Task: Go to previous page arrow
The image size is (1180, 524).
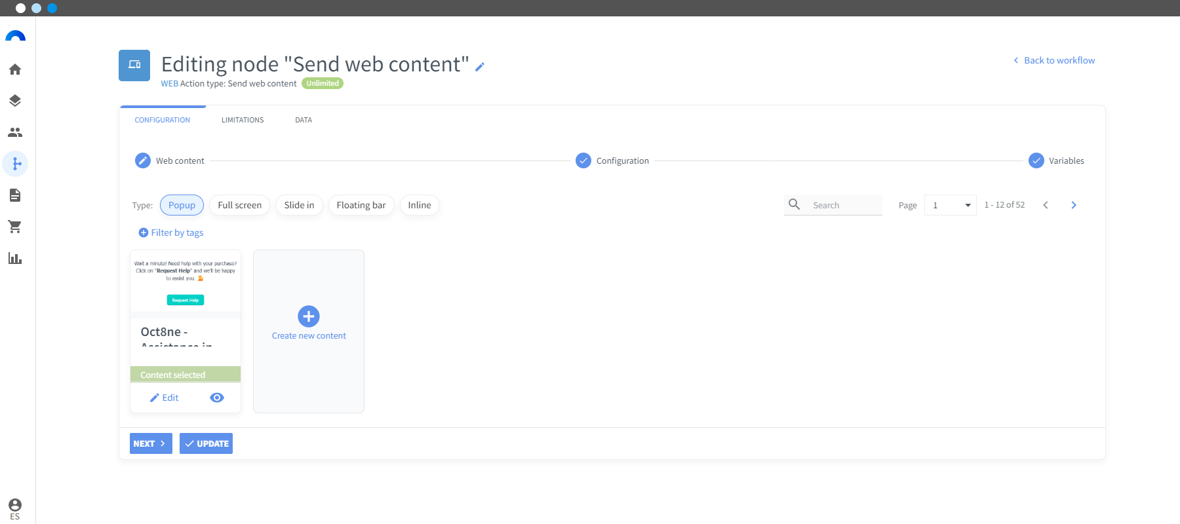Action: point(1046,205)
